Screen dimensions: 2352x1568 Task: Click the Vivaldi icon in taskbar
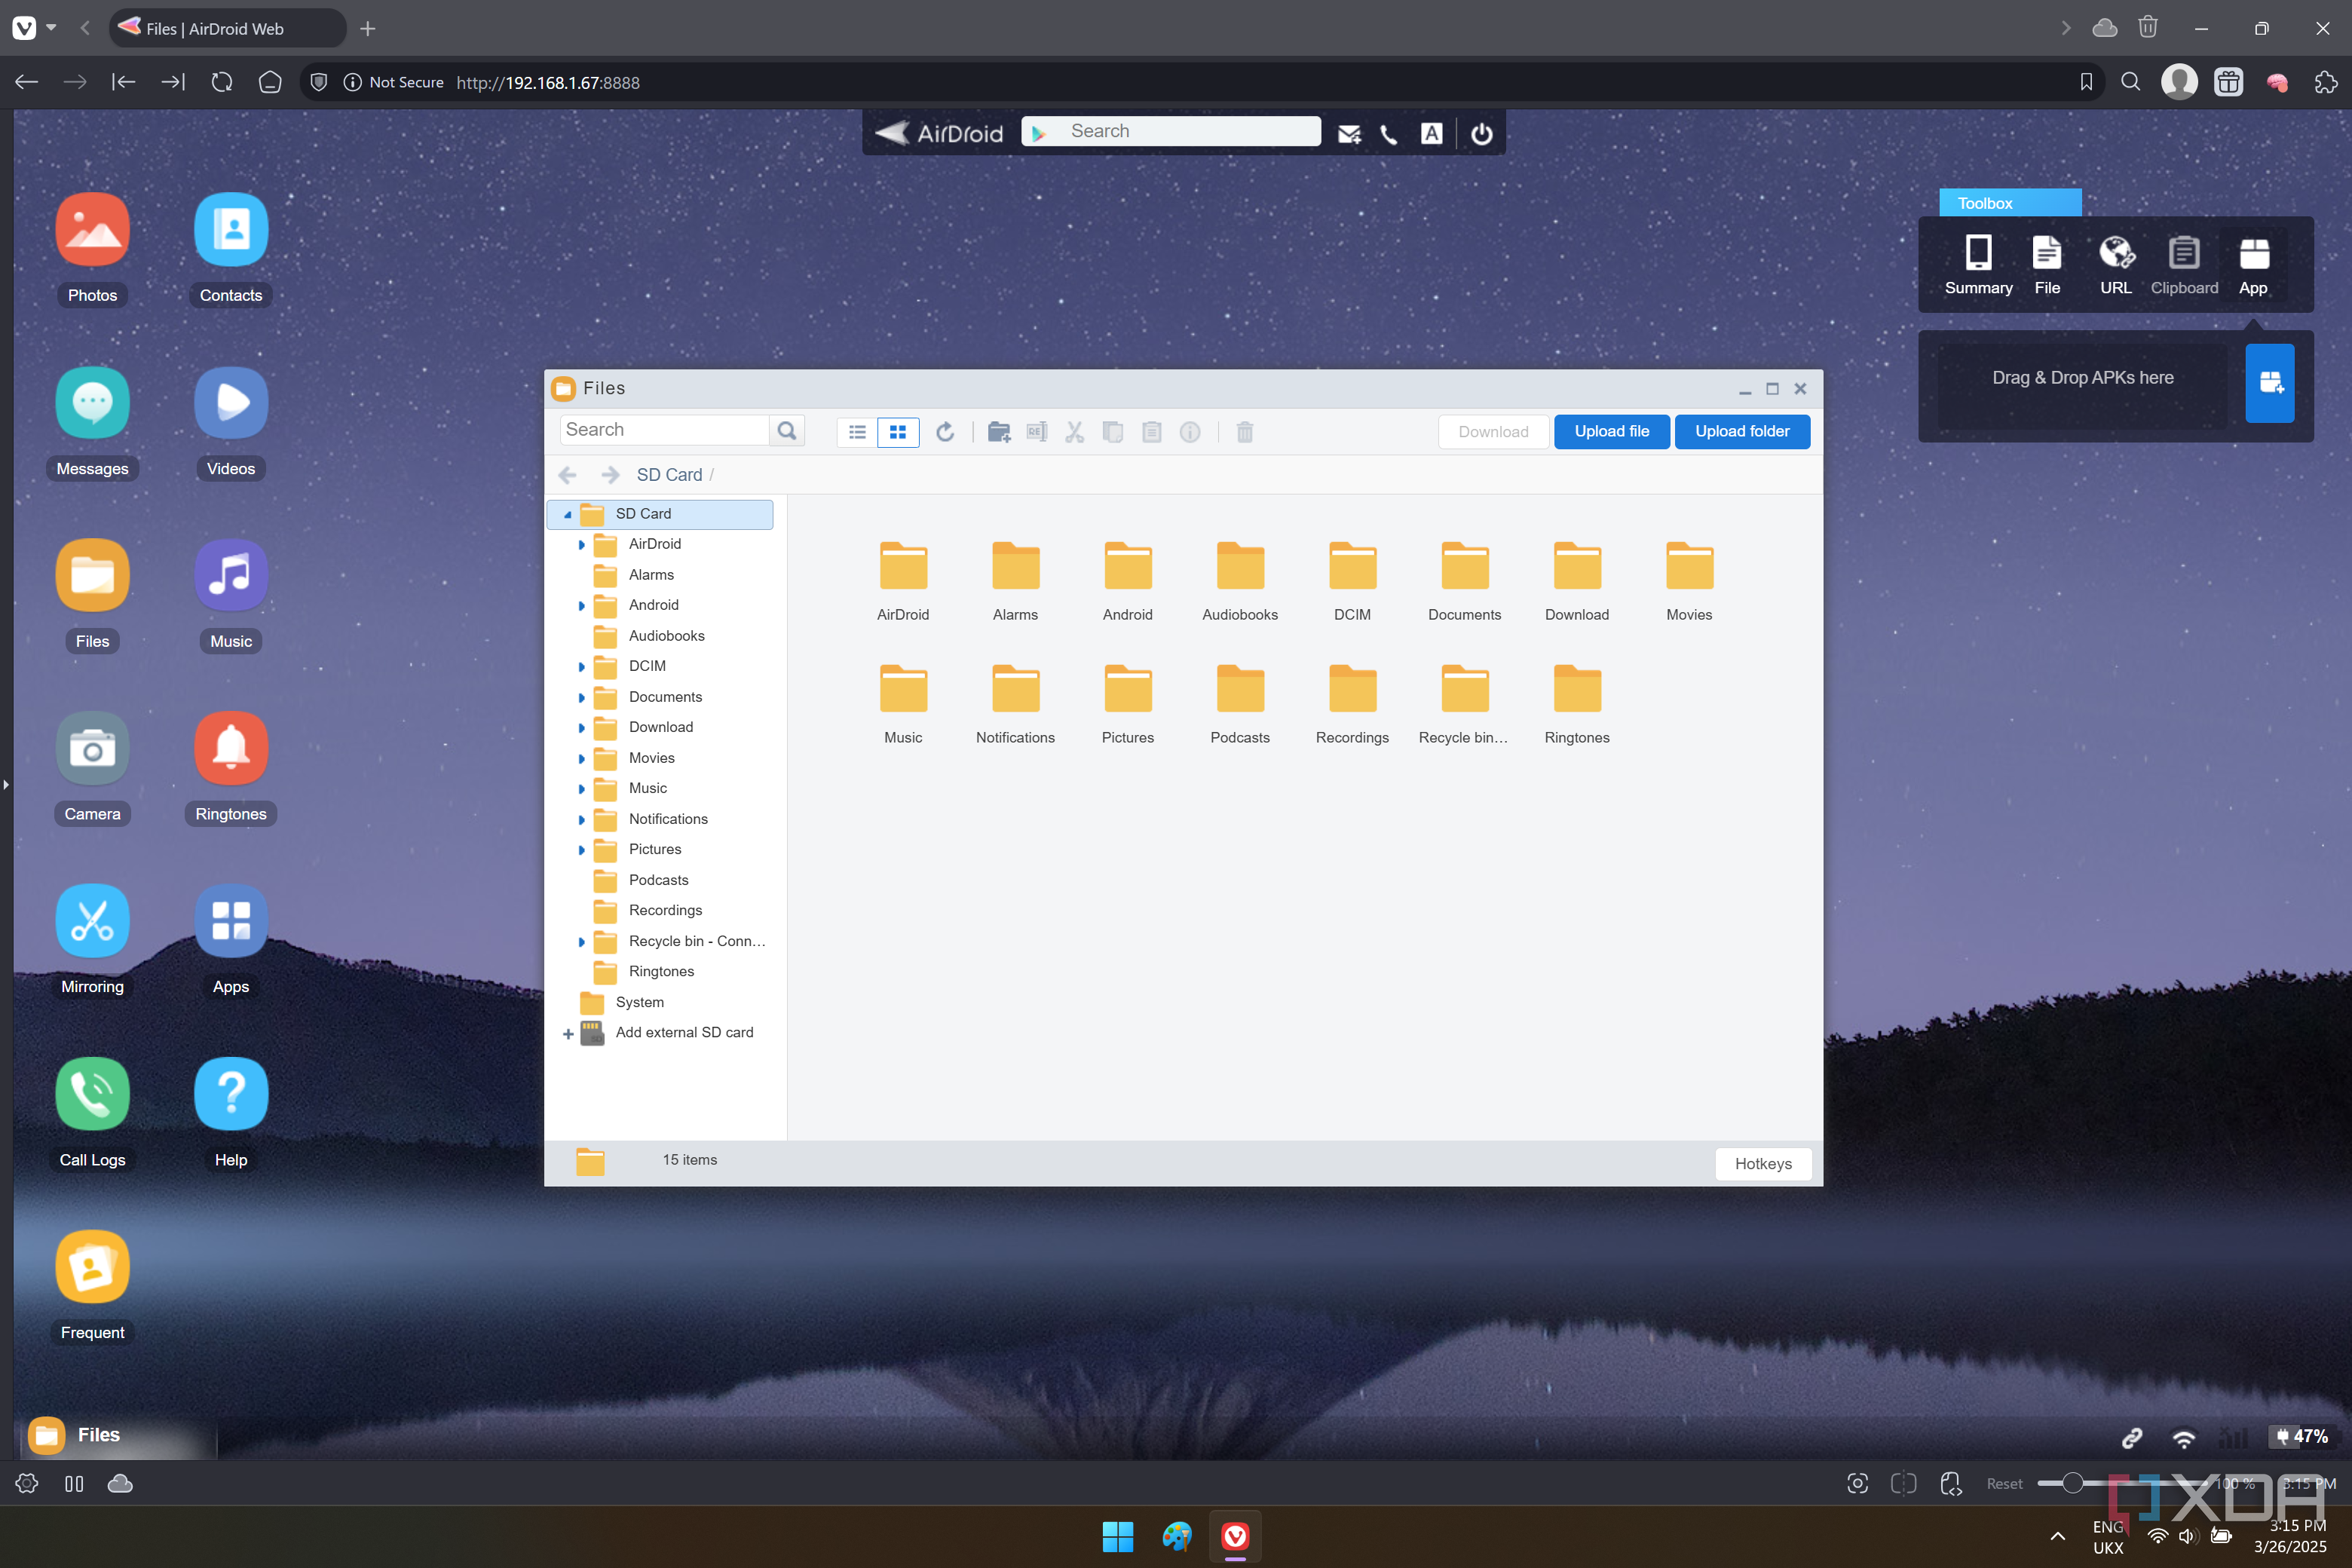pyautogui.click(x=1235, y=1536)
